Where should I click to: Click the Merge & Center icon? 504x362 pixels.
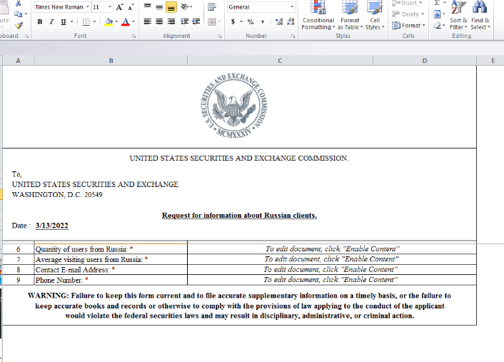[211, 22]
